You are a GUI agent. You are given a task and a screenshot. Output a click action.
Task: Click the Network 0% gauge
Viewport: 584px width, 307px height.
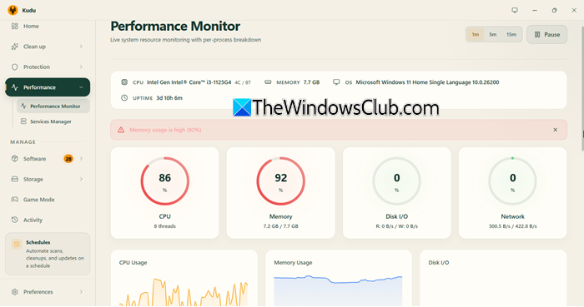point(512,181)
